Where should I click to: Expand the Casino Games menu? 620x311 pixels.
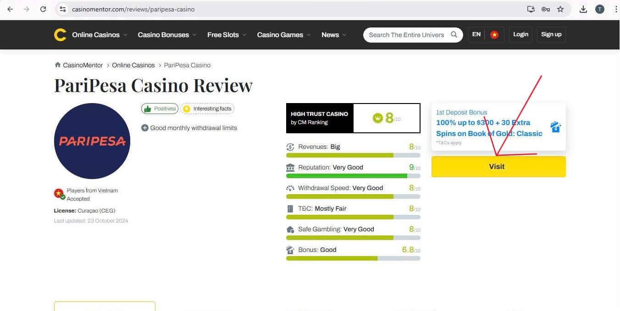point(284,35)
